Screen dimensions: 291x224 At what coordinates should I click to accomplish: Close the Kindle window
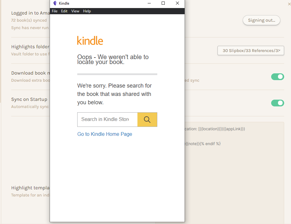(x=177, y=3)
